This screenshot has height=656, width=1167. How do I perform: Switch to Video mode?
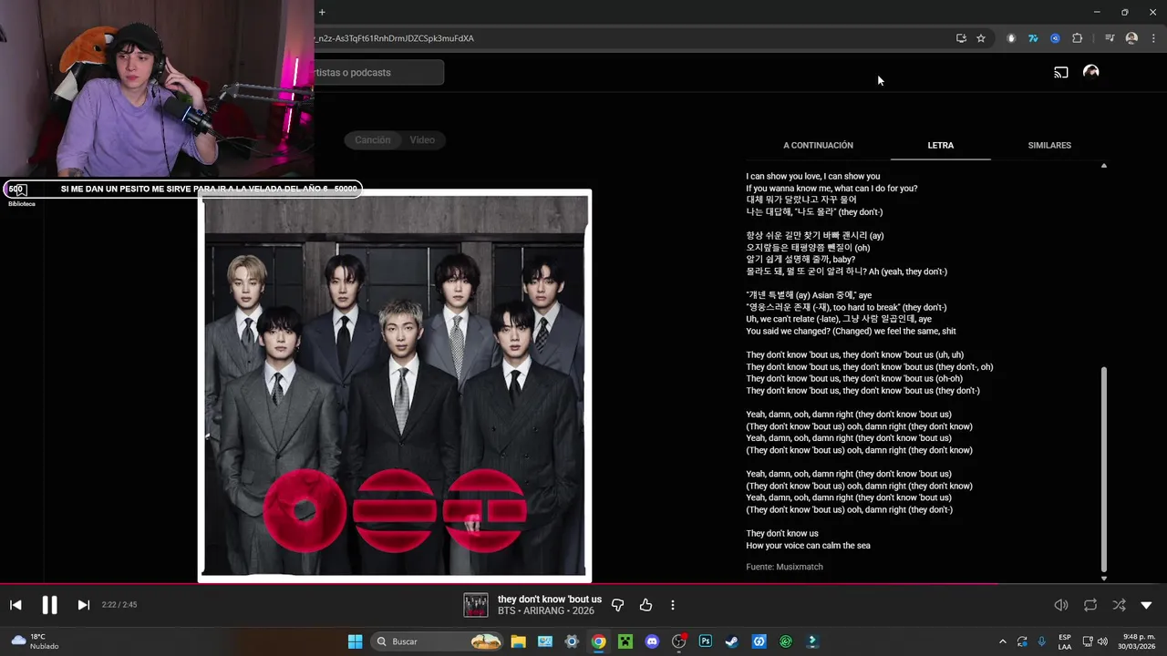422,139
